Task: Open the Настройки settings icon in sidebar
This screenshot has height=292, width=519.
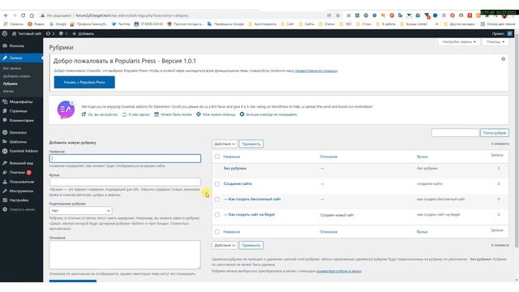Action: (x=5, y=200)
